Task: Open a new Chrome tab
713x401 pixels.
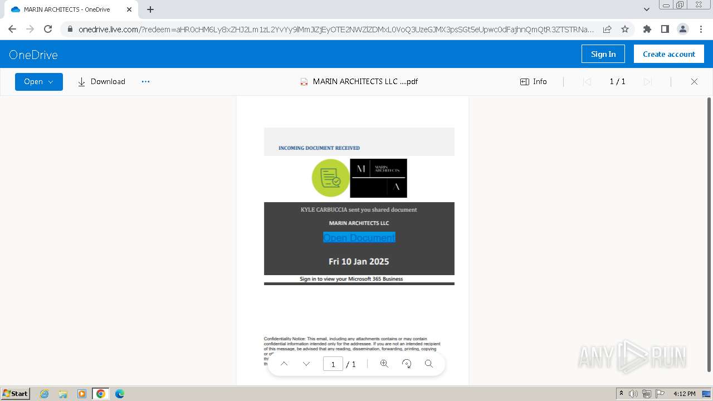Action: coord(150,9)
